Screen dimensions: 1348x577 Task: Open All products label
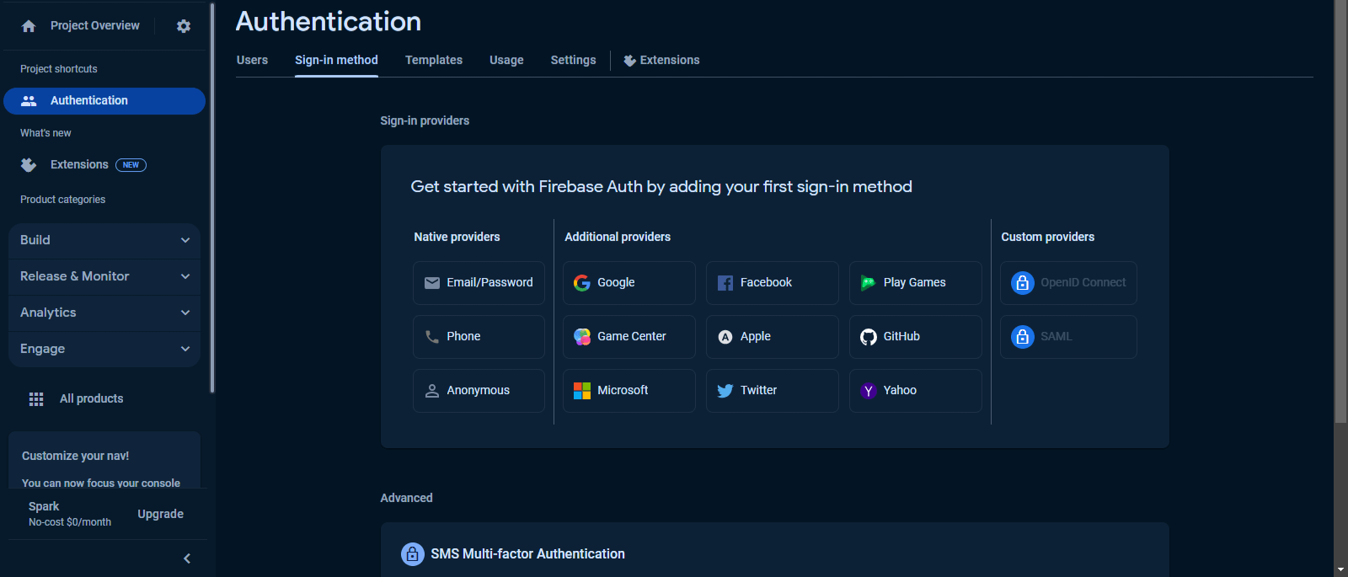click(91, 398)
